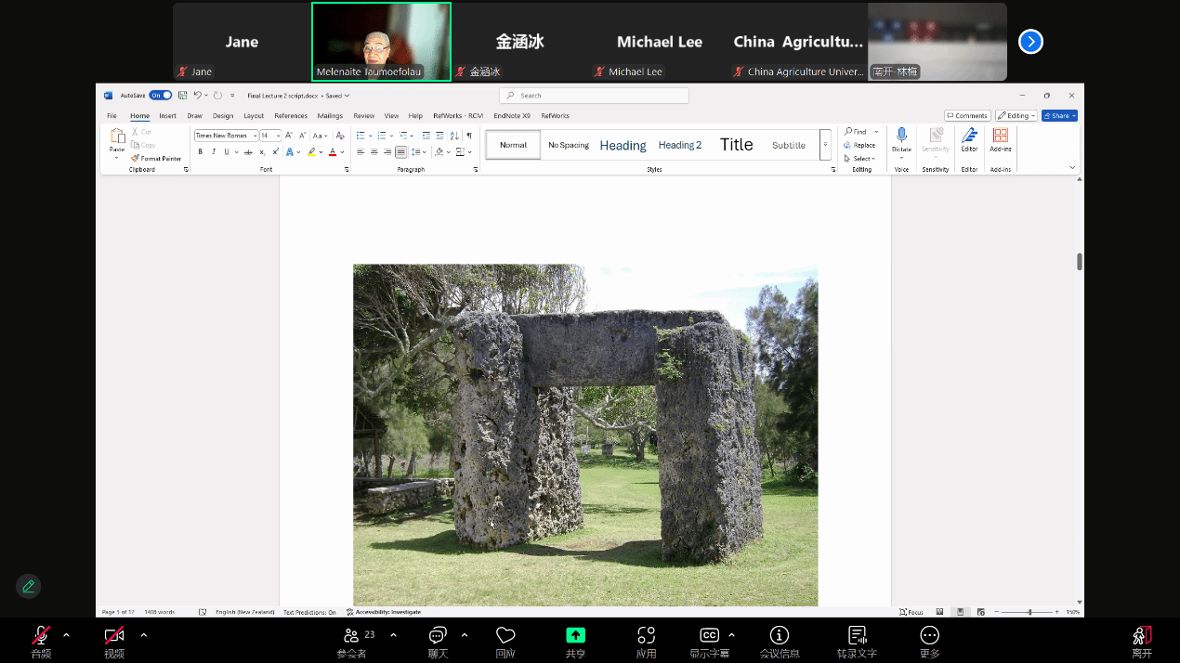Click the zoom slider in status bar
Image resolution: width=1180 pixels, height=663 pixels.
pos(1029,612)
